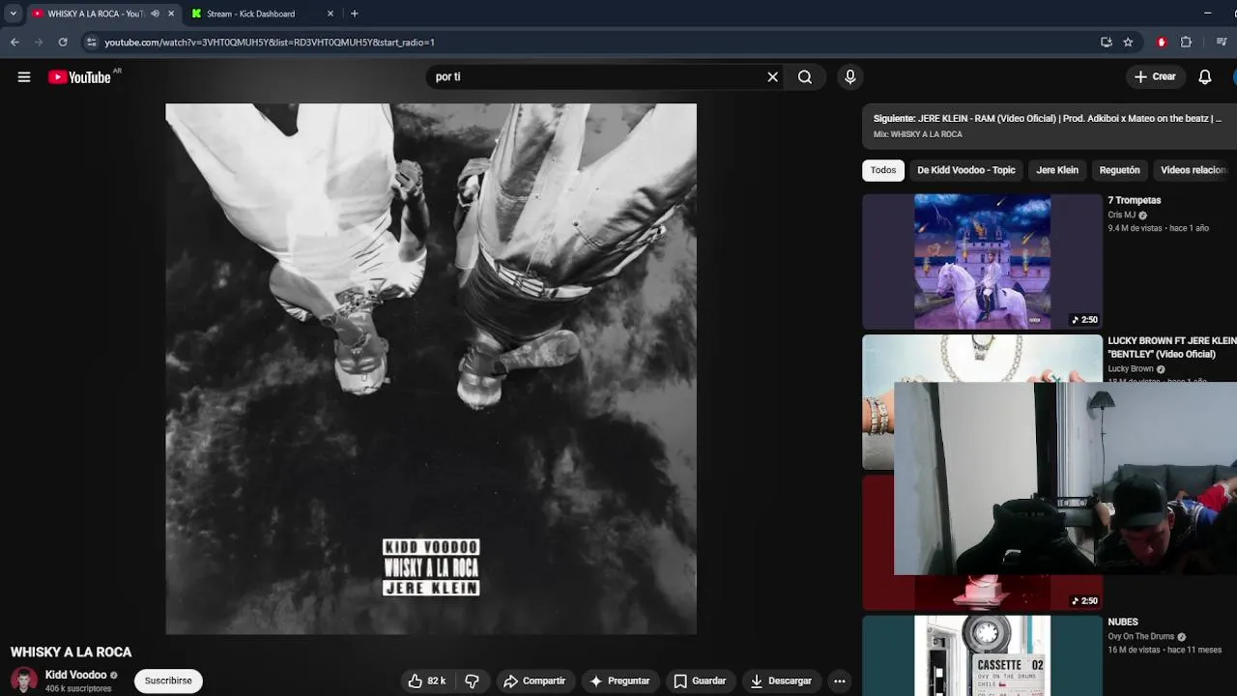Open the browser extensions puzzle icon
The height and width of the screenshot is (696, 1237).
tap(1187, 43)
